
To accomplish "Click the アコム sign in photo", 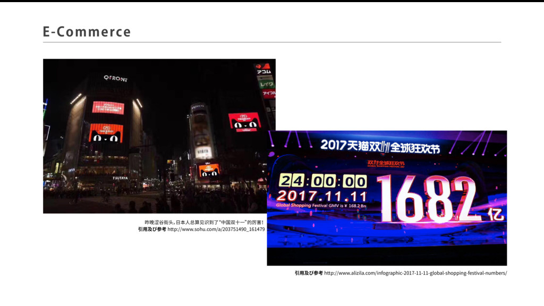I will tap(264, 72).
